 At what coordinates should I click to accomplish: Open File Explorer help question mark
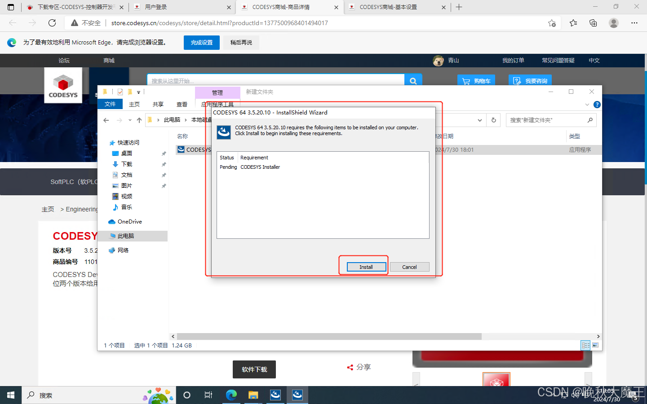tap(597, 105)
